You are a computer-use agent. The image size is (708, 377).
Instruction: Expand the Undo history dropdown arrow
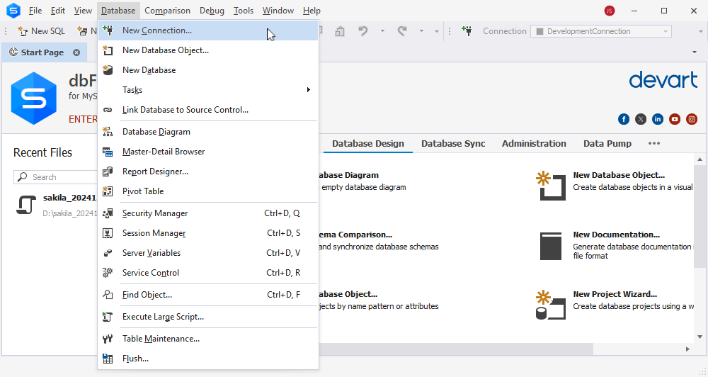[382, 30]
